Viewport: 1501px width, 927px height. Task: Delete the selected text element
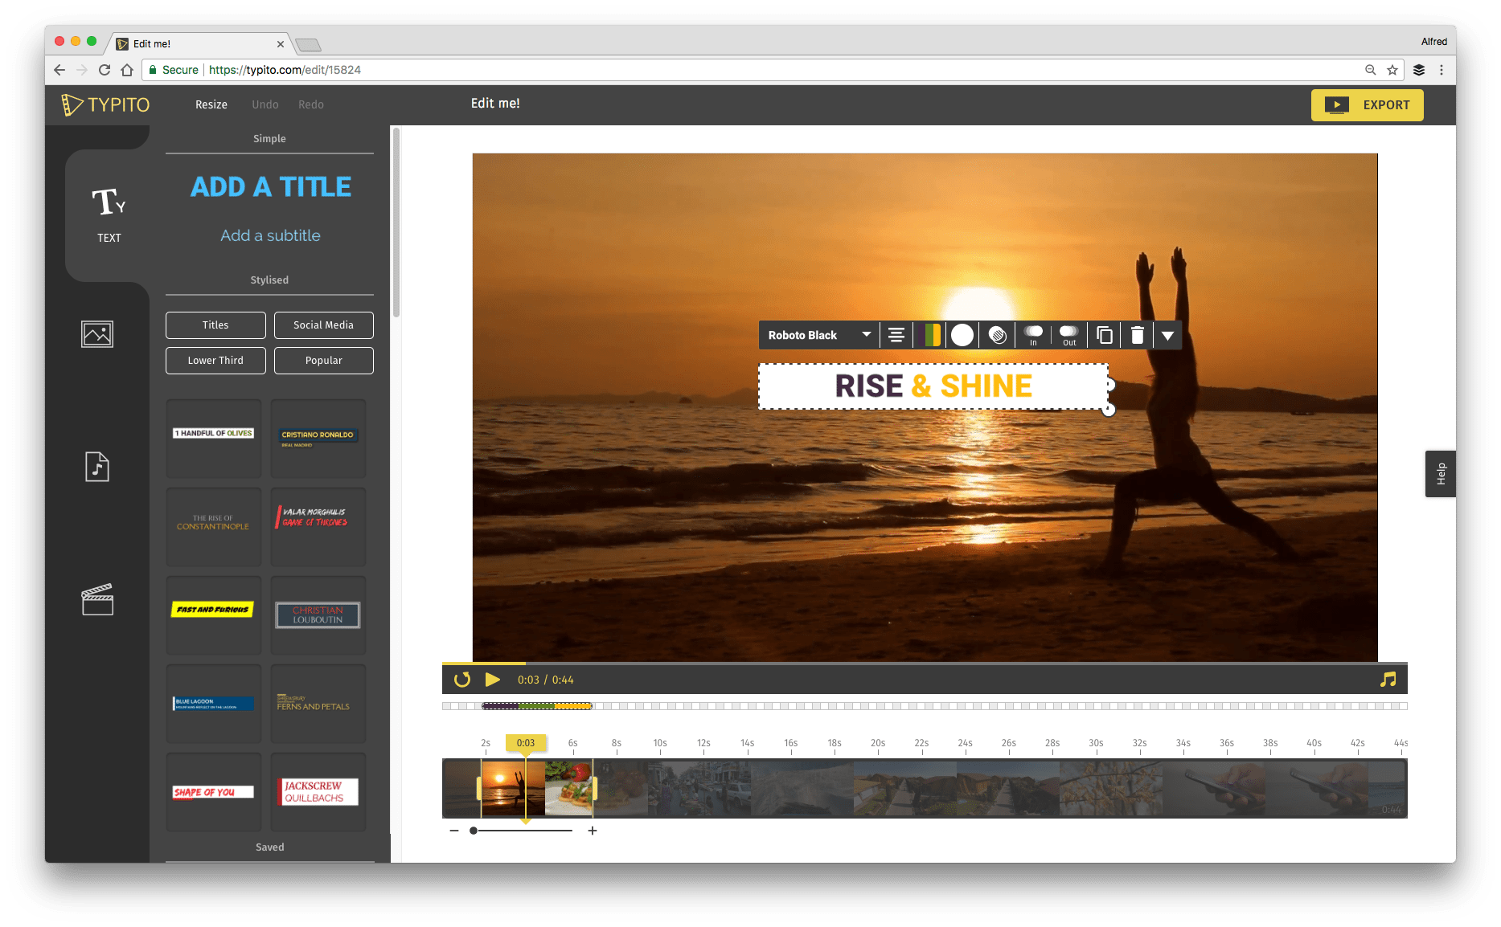[x=1137, y=335]
